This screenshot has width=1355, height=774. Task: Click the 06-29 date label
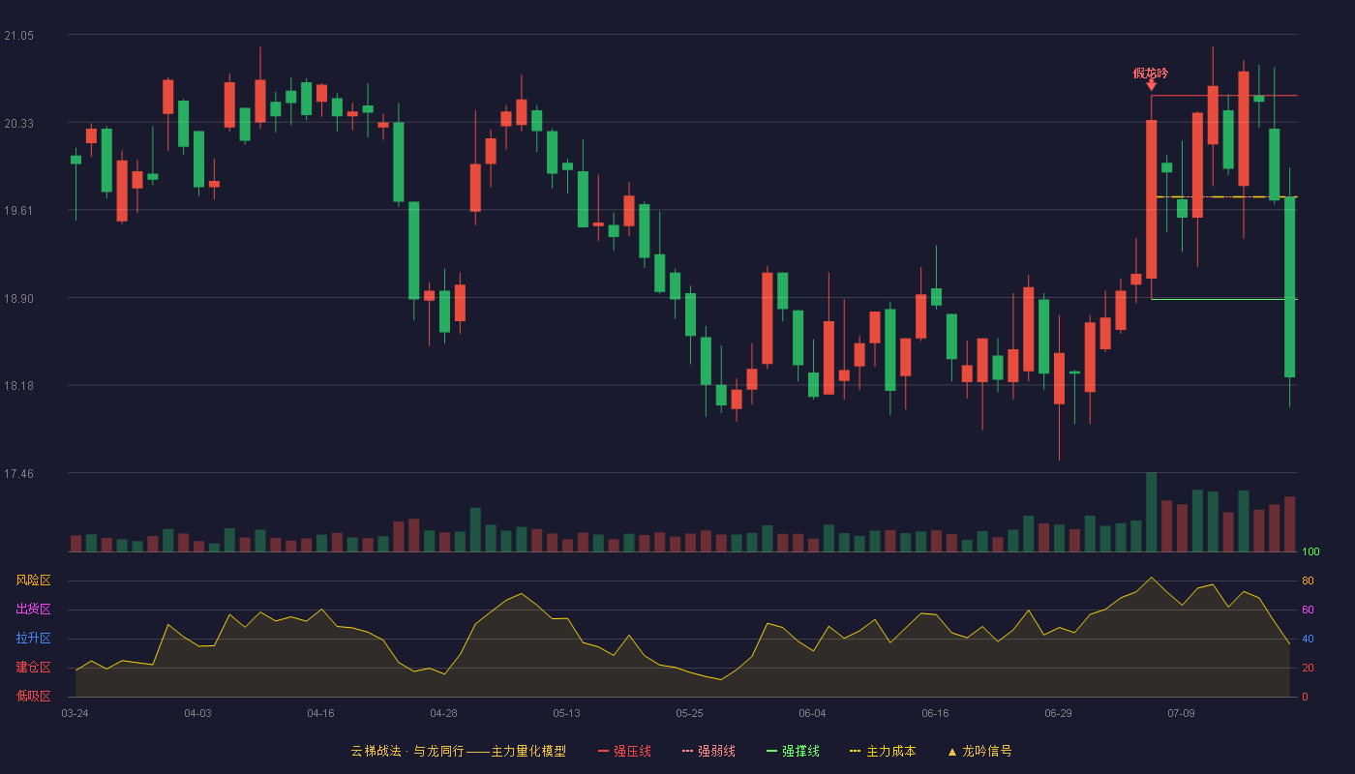(x=1058, y=713)
